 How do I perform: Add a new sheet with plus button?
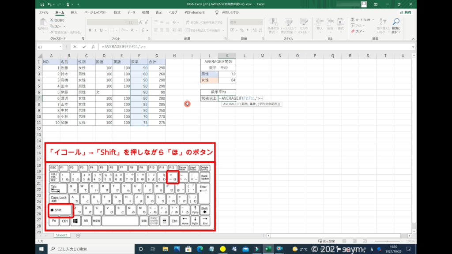click(x=78, y=235)
